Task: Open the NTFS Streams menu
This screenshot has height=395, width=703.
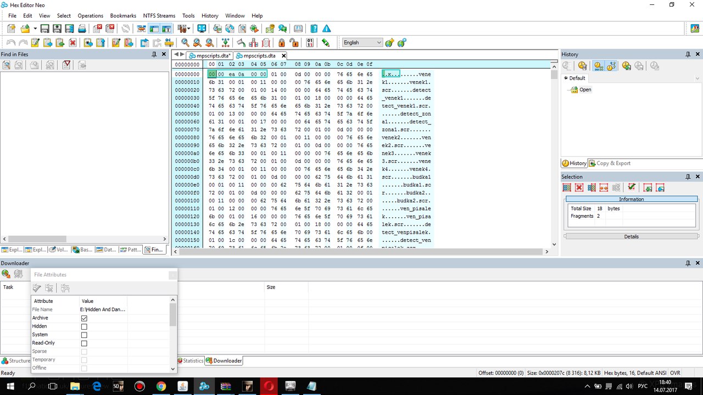Action: tap(159, 16)
